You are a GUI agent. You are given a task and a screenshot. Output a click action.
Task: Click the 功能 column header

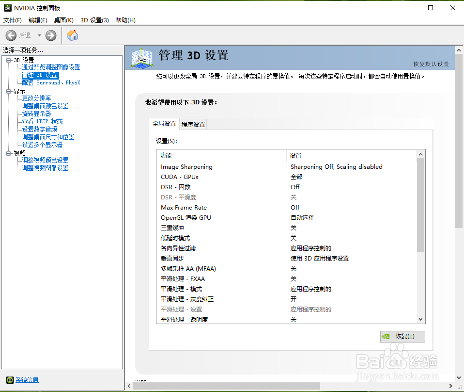221,155
